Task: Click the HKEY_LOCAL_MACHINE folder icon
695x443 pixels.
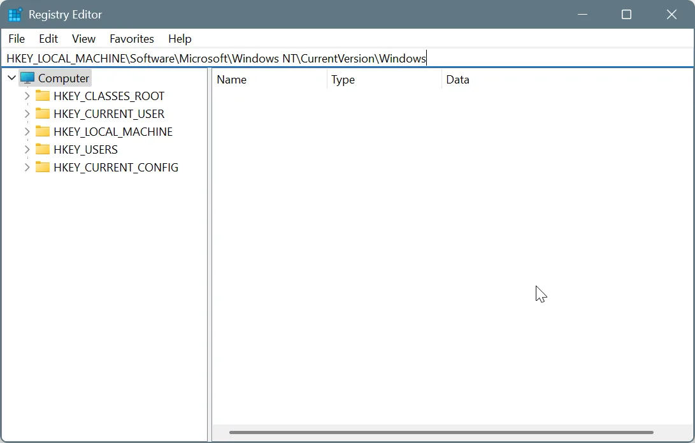Action: tap(42, 131)
